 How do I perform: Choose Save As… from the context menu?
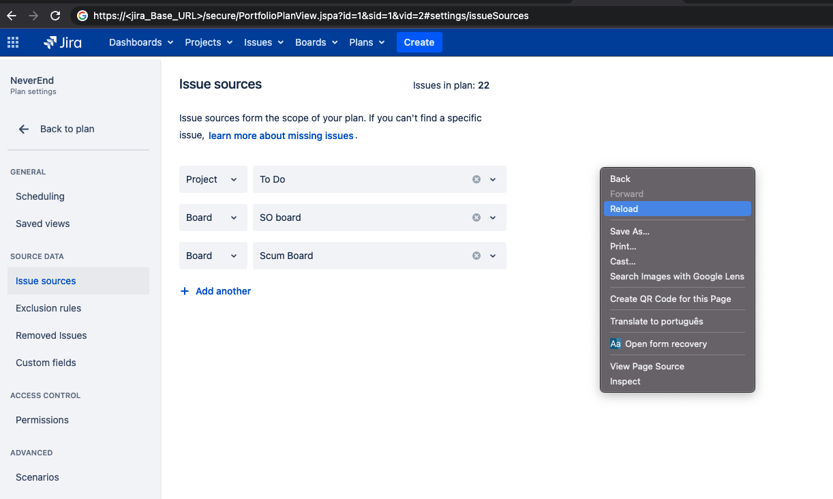coord(678,231)
